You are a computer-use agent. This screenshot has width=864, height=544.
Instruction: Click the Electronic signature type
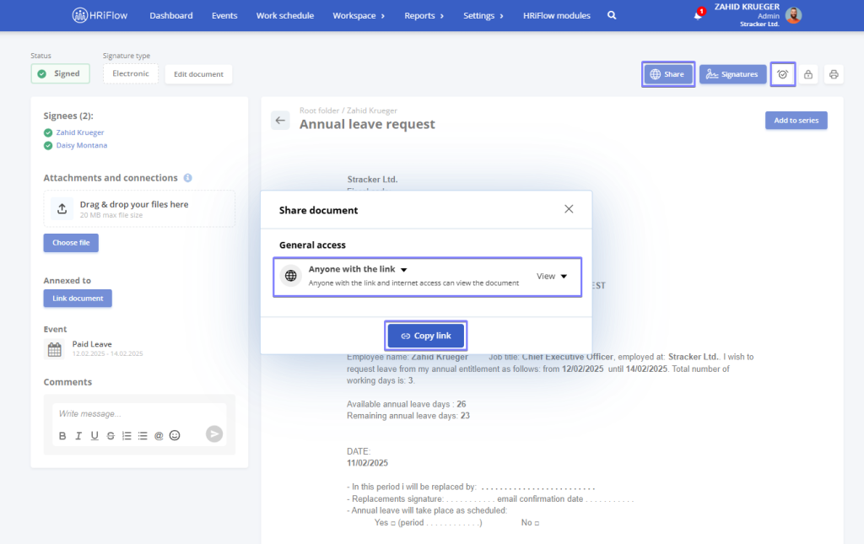131,73
